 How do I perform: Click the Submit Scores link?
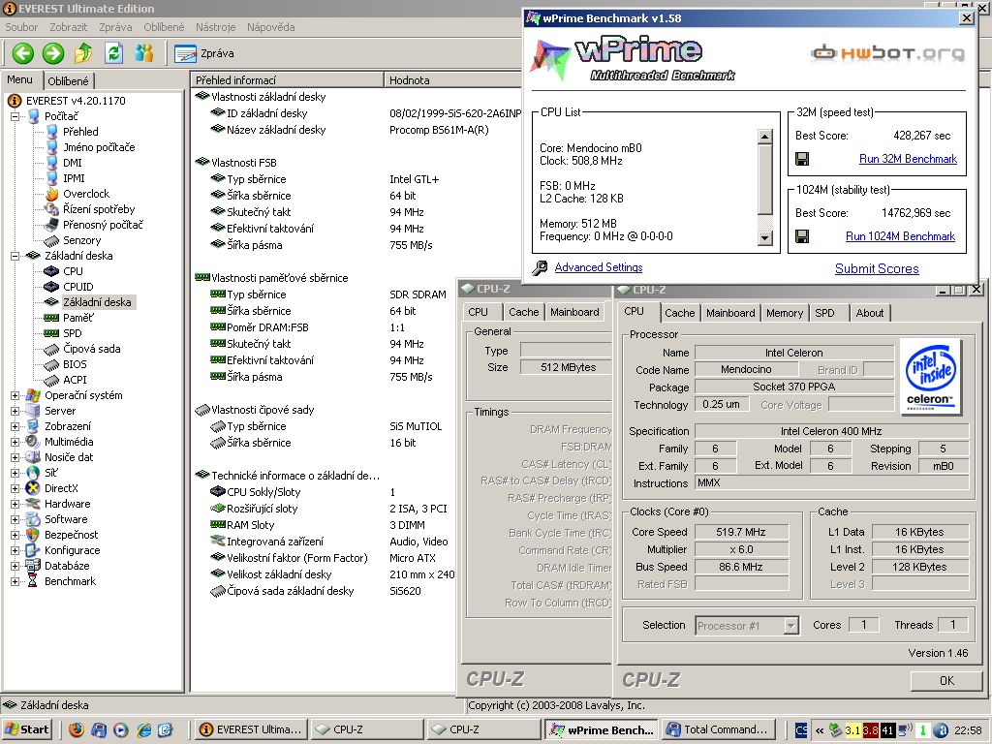click(877, 268)
